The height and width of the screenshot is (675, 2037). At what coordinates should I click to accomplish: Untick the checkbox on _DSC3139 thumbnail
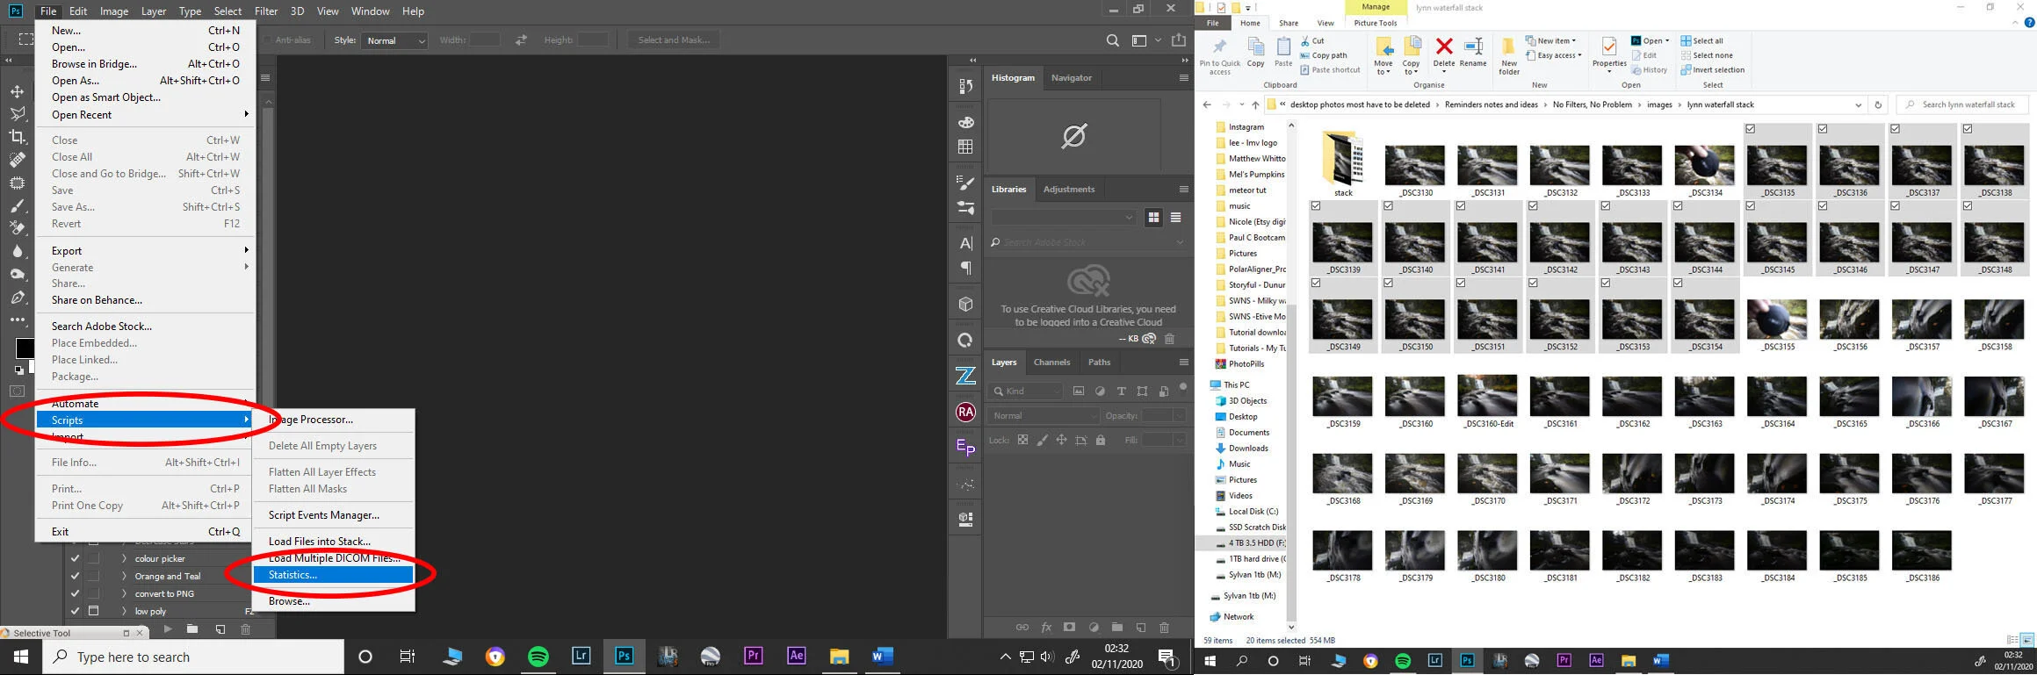pos(1316,206)
